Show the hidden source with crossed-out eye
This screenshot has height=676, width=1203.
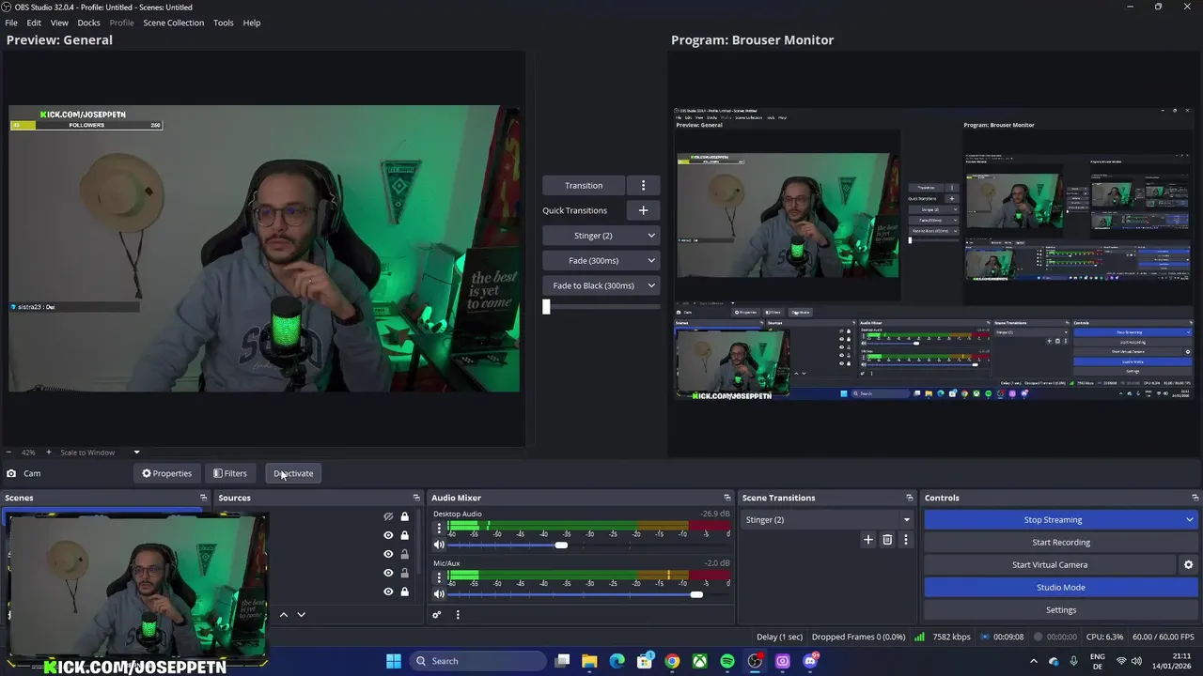[388, 516]
